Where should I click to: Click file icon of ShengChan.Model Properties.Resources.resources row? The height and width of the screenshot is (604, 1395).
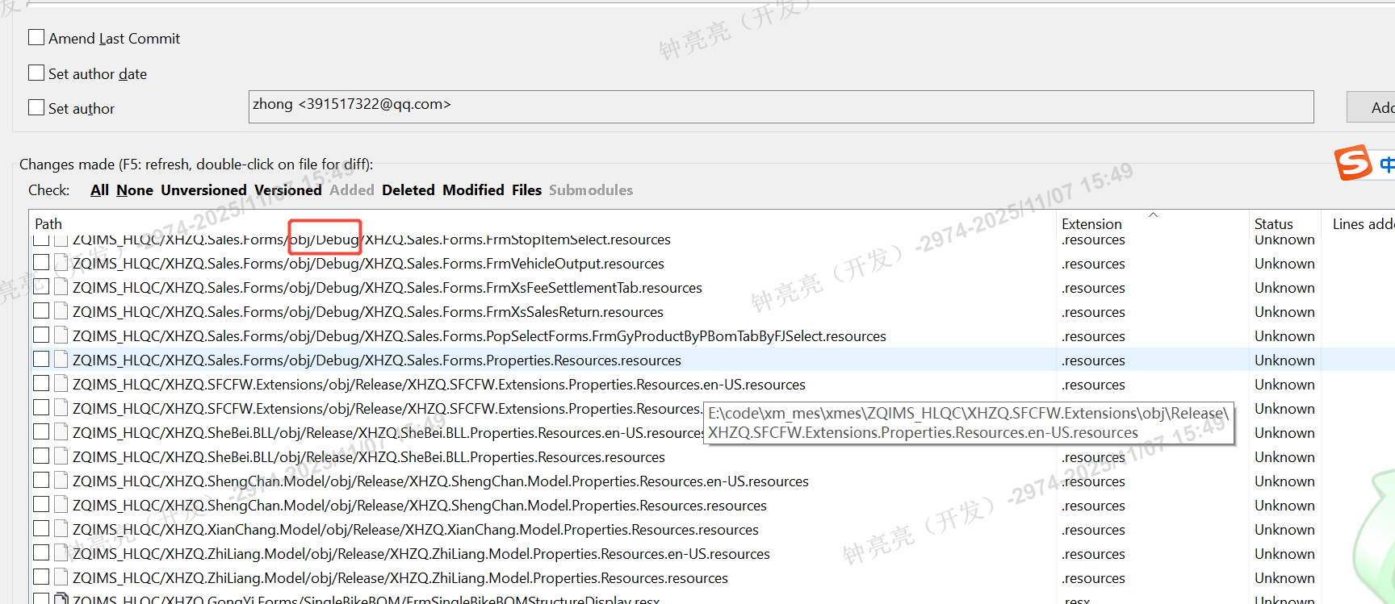pyautogui.click(x=61, y=505)
